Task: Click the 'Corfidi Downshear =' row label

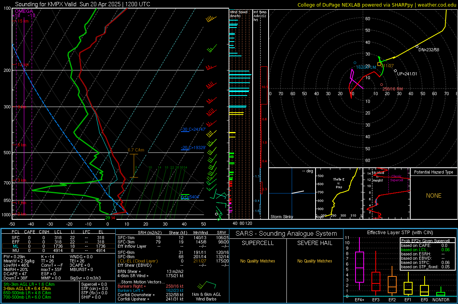Action: (136, 295)
